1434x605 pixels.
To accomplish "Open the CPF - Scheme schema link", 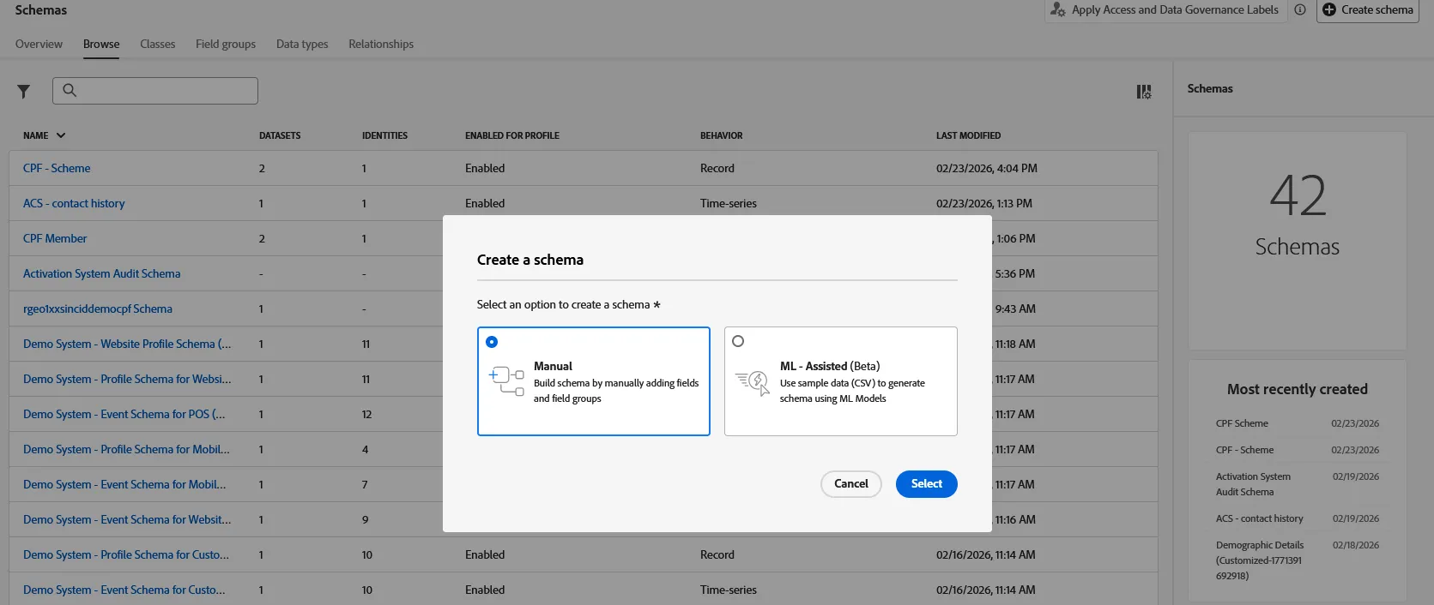I will 57,169.
